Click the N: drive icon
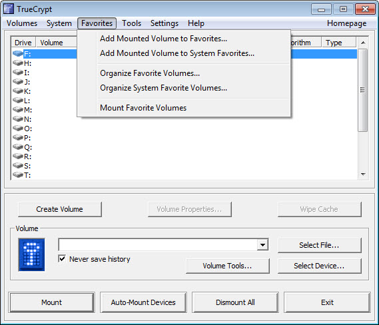Screen dimensions: 379x325 pos(17,119)
